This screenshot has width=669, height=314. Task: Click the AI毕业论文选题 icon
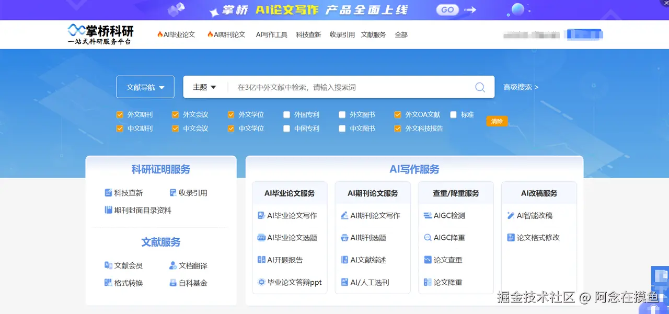click(261, 237)
